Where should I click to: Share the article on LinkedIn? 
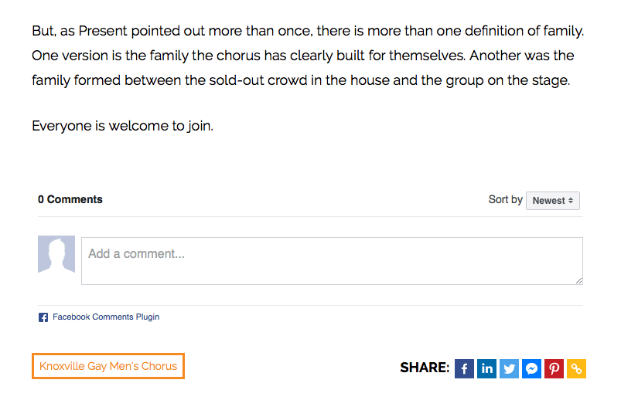point(486,368)
